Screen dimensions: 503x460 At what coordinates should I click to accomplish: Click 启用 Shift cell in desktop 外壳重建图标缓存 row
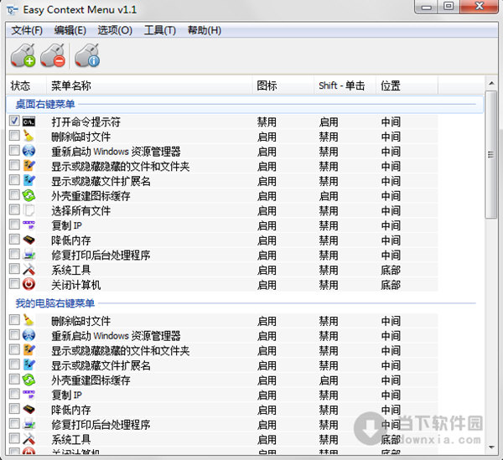pyautogui.click(x=329, y=196)
